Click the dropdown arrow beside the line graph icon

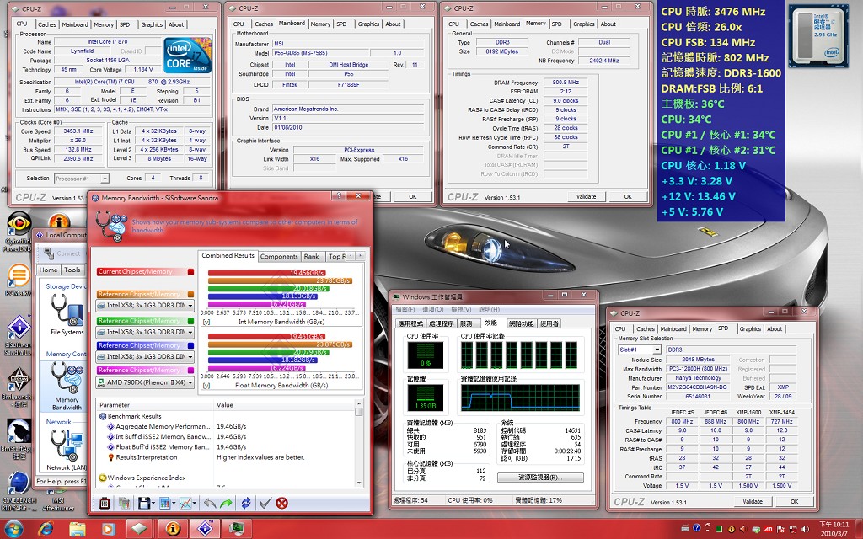click(x=195, y=503)
